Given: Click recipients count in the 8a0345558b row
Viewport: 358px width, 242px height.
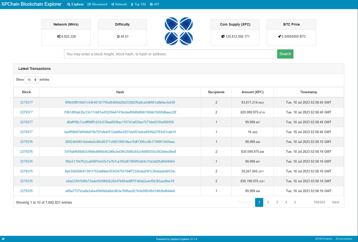Looking at the screenshot, I should (216, 171).
